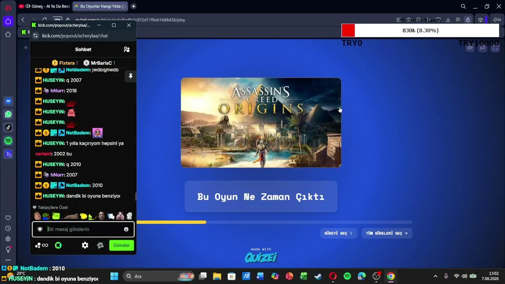This screenshot has width=505, height=284.
Task: Skip the timer with SÜREYİ GEÇ
Action: [x=339, y=233]
